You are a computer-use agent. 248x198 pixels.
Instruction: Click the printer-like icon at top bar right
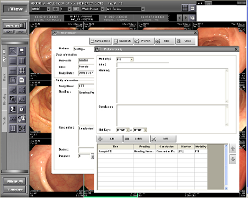192,8
